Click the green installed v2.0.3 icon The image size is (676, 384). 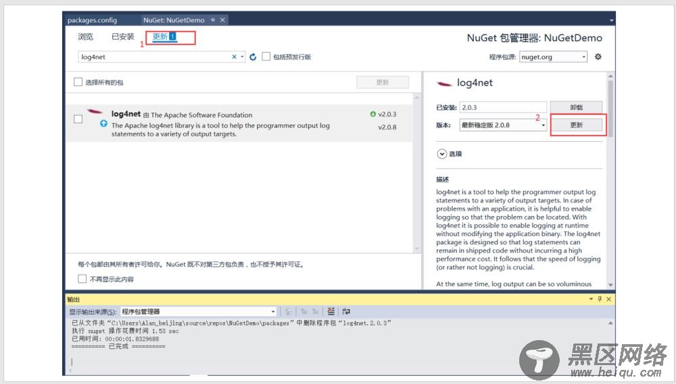[x=373, y=114]
